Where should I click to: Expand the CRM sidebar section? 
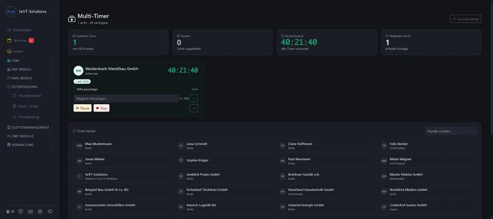[x=30, y=61]
